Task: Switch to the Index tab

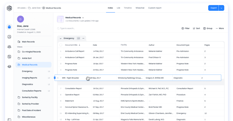Action: pyautogui.click(x=110, y=8)
